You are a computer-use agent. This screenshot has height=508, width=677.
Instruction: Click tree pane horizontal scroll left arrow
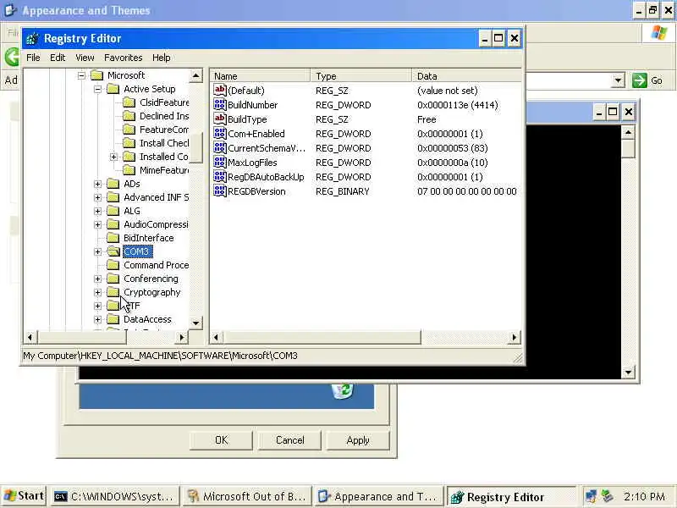(x=30, y=337)
